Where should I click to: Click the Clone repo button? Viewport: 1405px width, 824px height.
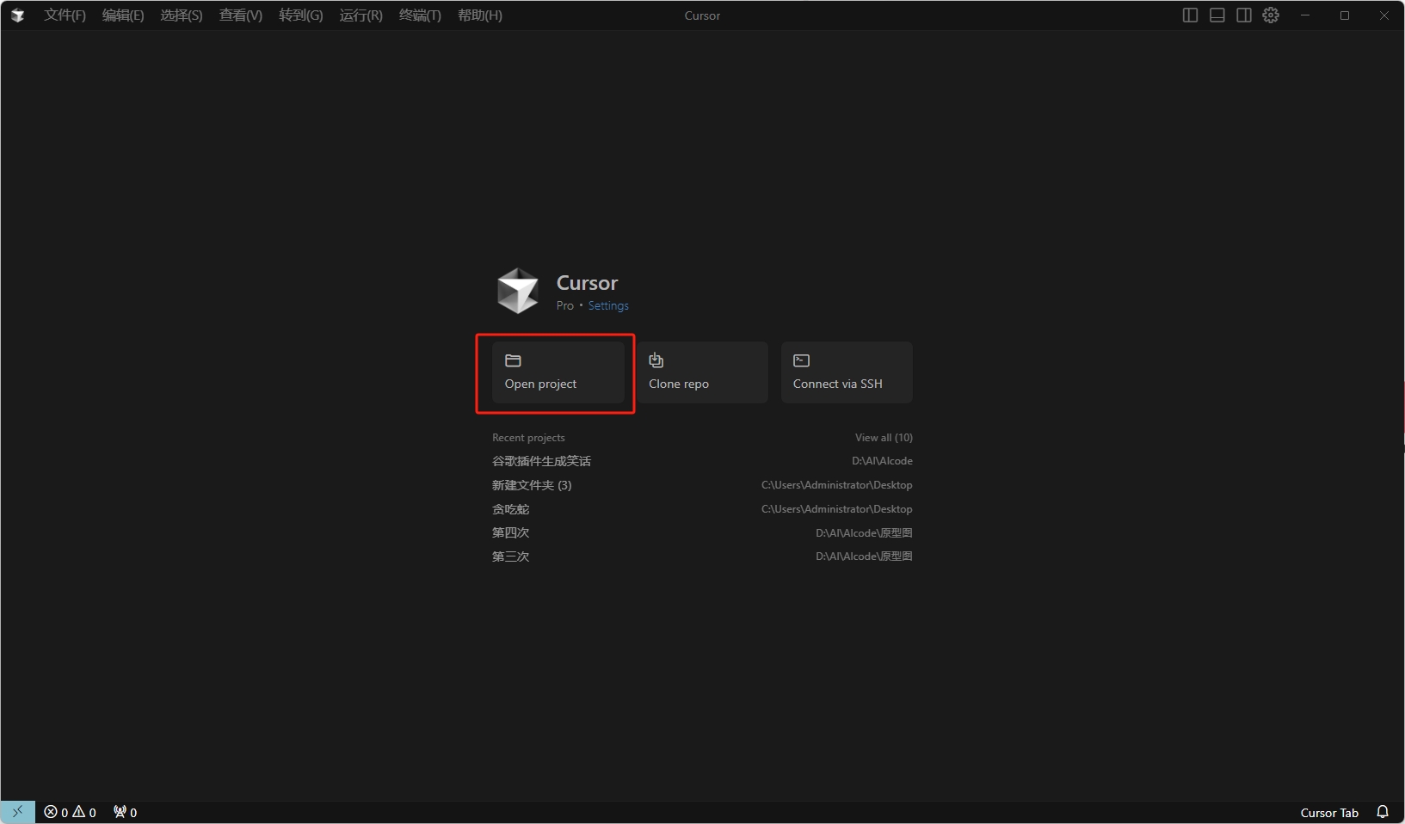(702, 372)
